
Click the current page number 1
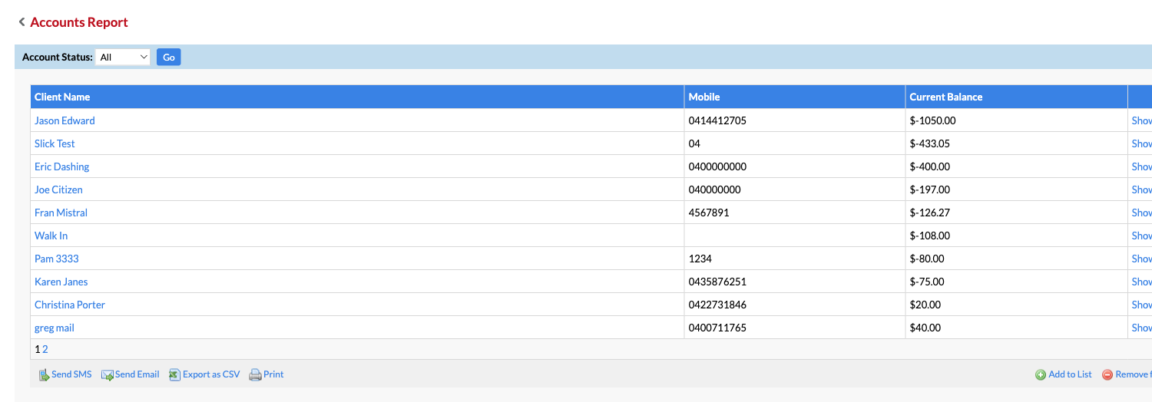coord(38,349)
